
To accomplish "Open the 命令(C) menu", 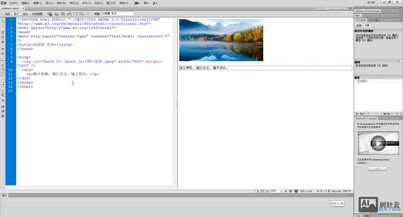I will (86, 3).
